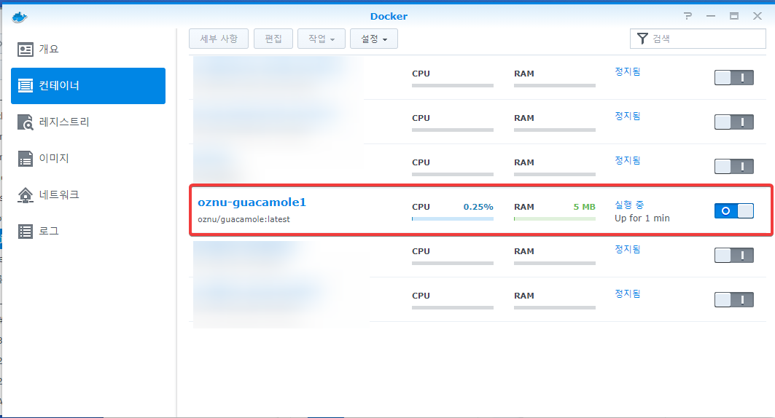The height and width of the screenshot is (418, 775).
Task: Open the 네트워크 house-shaped network icon
Action: tap(26, 195)
